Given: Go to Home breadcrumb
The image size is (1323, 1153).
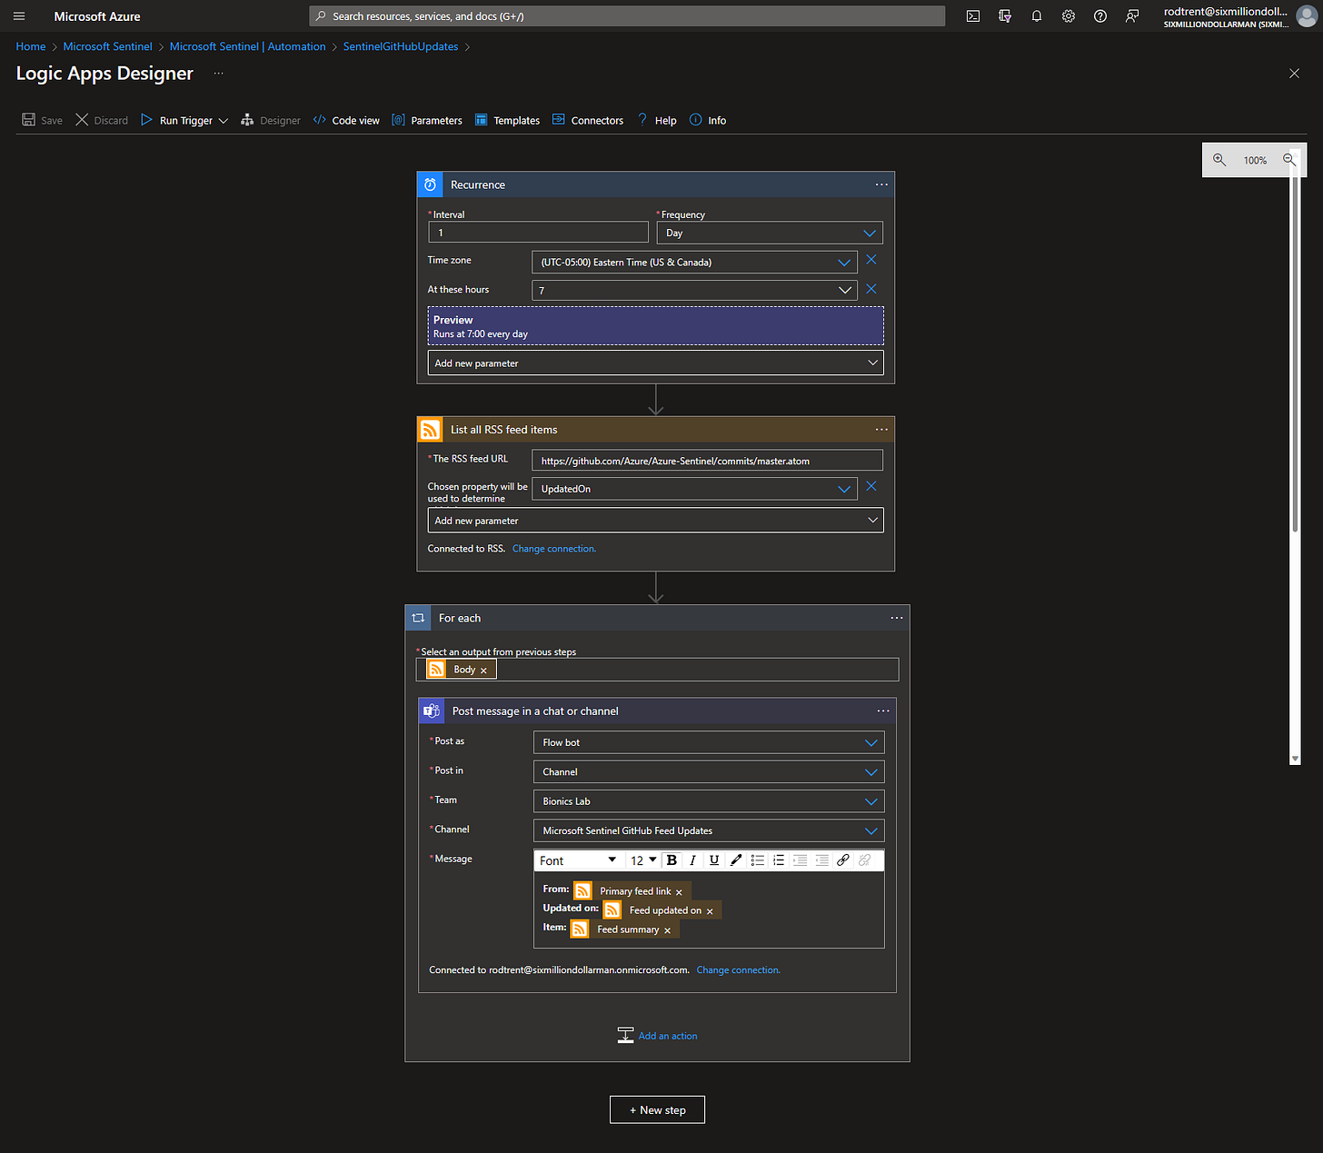Looking at the screenshot, I should (31, 46).
